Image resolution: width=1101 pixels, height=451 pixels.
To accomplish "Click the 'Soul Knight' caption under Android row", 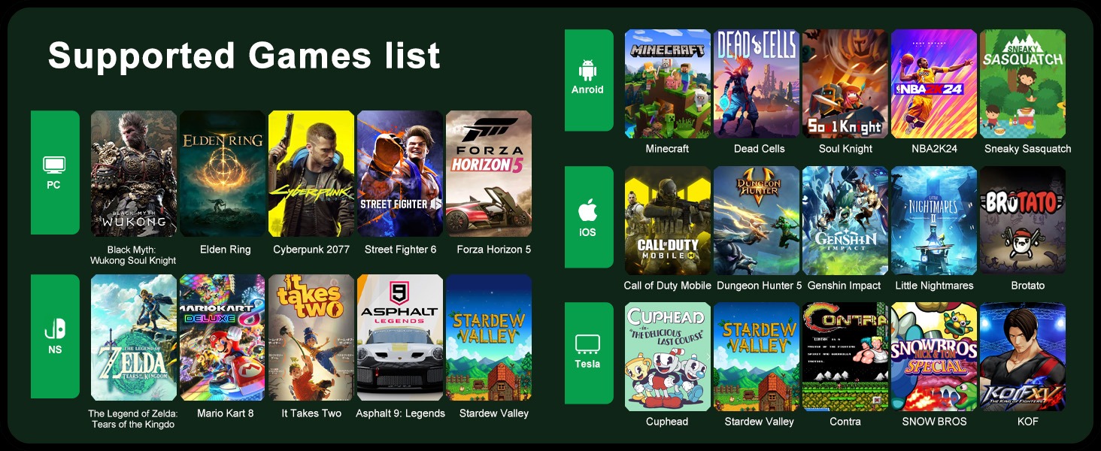I will (846, 149).
